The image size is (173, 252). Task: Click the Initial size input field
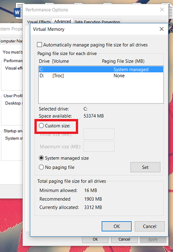[99, 134]
